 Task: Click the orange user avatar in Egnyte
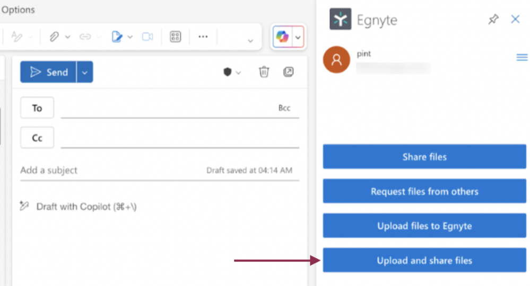(x=336, y=60)
